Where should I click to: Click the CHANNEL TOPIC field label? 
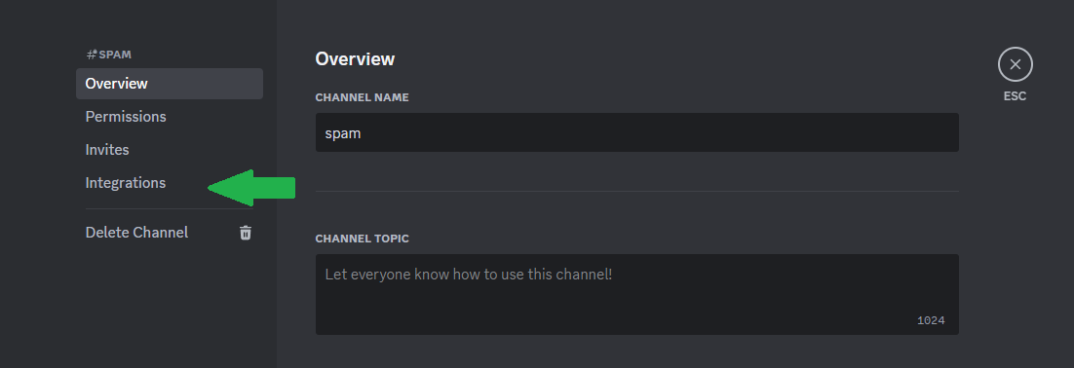[x=362, y=239]
